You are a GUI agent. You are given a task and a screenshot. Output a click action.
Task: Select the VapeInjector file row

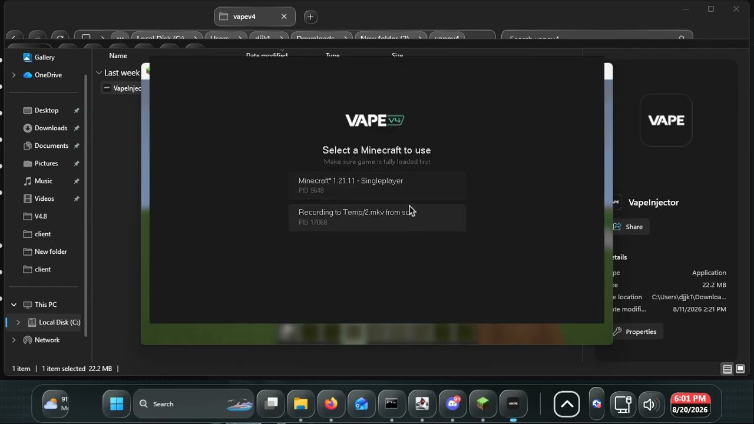coord(121,88)
